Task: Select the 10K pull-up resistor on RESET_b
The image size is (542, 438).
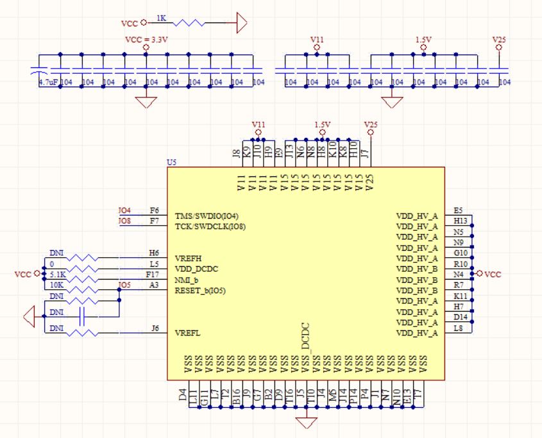Action: point(82,290)
